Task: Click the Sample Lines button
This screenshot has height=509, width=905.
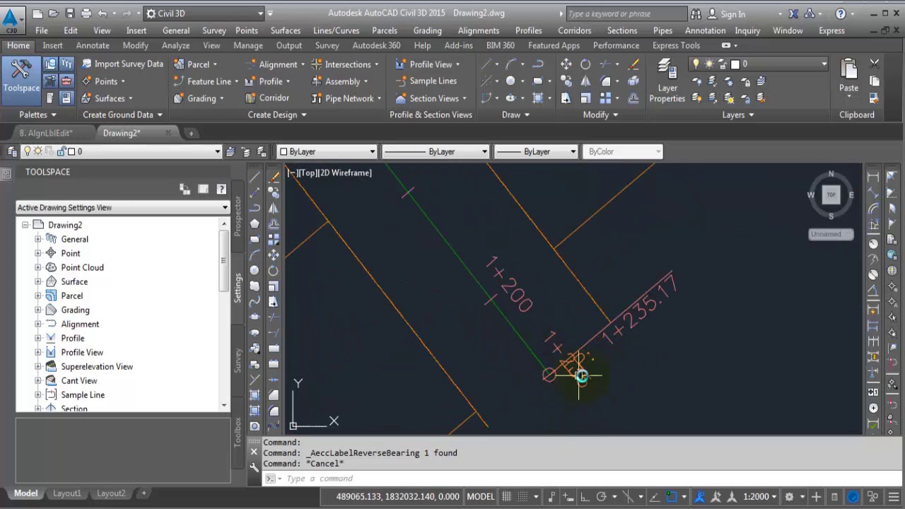Action: tap(426, 81)
